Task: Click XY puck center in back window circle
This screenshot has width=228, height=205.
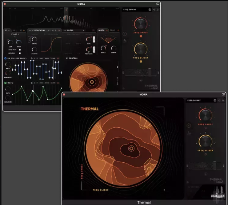Action: [92, 82]
